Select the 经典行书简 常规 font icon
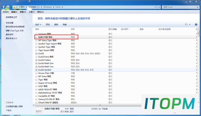This screenshot has height=116, width=201. [x=36, y=37]
